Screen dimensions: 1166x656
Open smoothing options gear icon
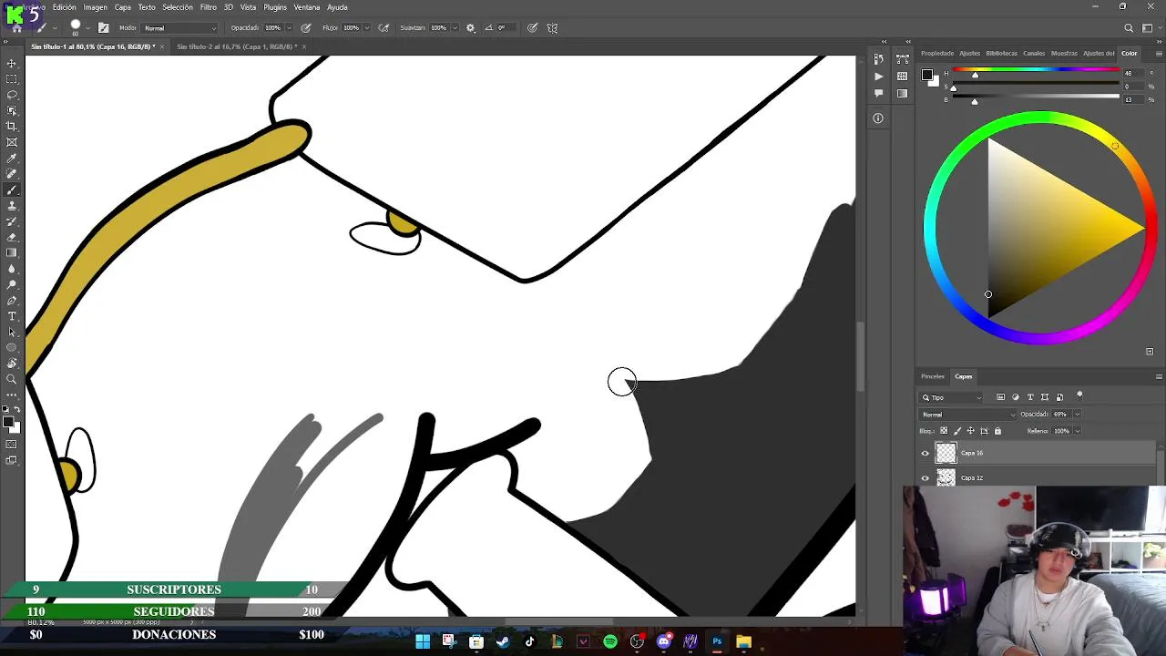click(x=470, y=28)
